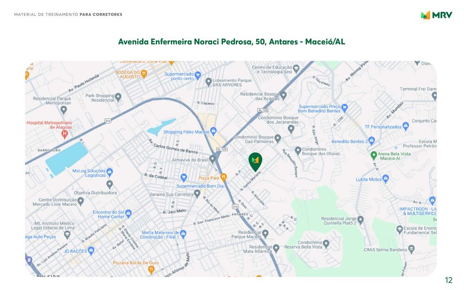Click the 'Av. Norma Pimentel' street label
The image size is (464, 290).
click(x=357, y=71)
